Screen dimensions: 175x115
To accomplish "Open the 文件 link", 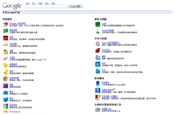I will (x=104, y=70).
